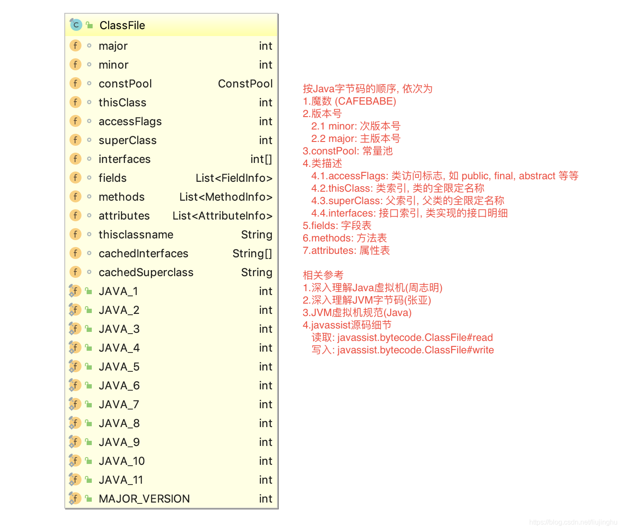621x530 pixels.
Task: Click the static field icon for JAVA_2
Action: point(75,310)
